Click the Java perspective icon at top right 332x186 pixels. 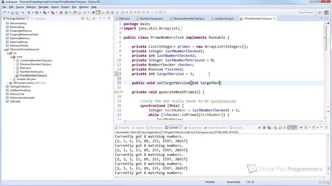(x=326, y=12)
